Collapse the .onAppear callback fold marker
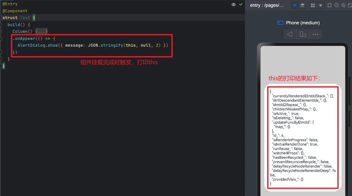Image resolution: width=352 pixels, height=196 pixels. pos(1,38)
